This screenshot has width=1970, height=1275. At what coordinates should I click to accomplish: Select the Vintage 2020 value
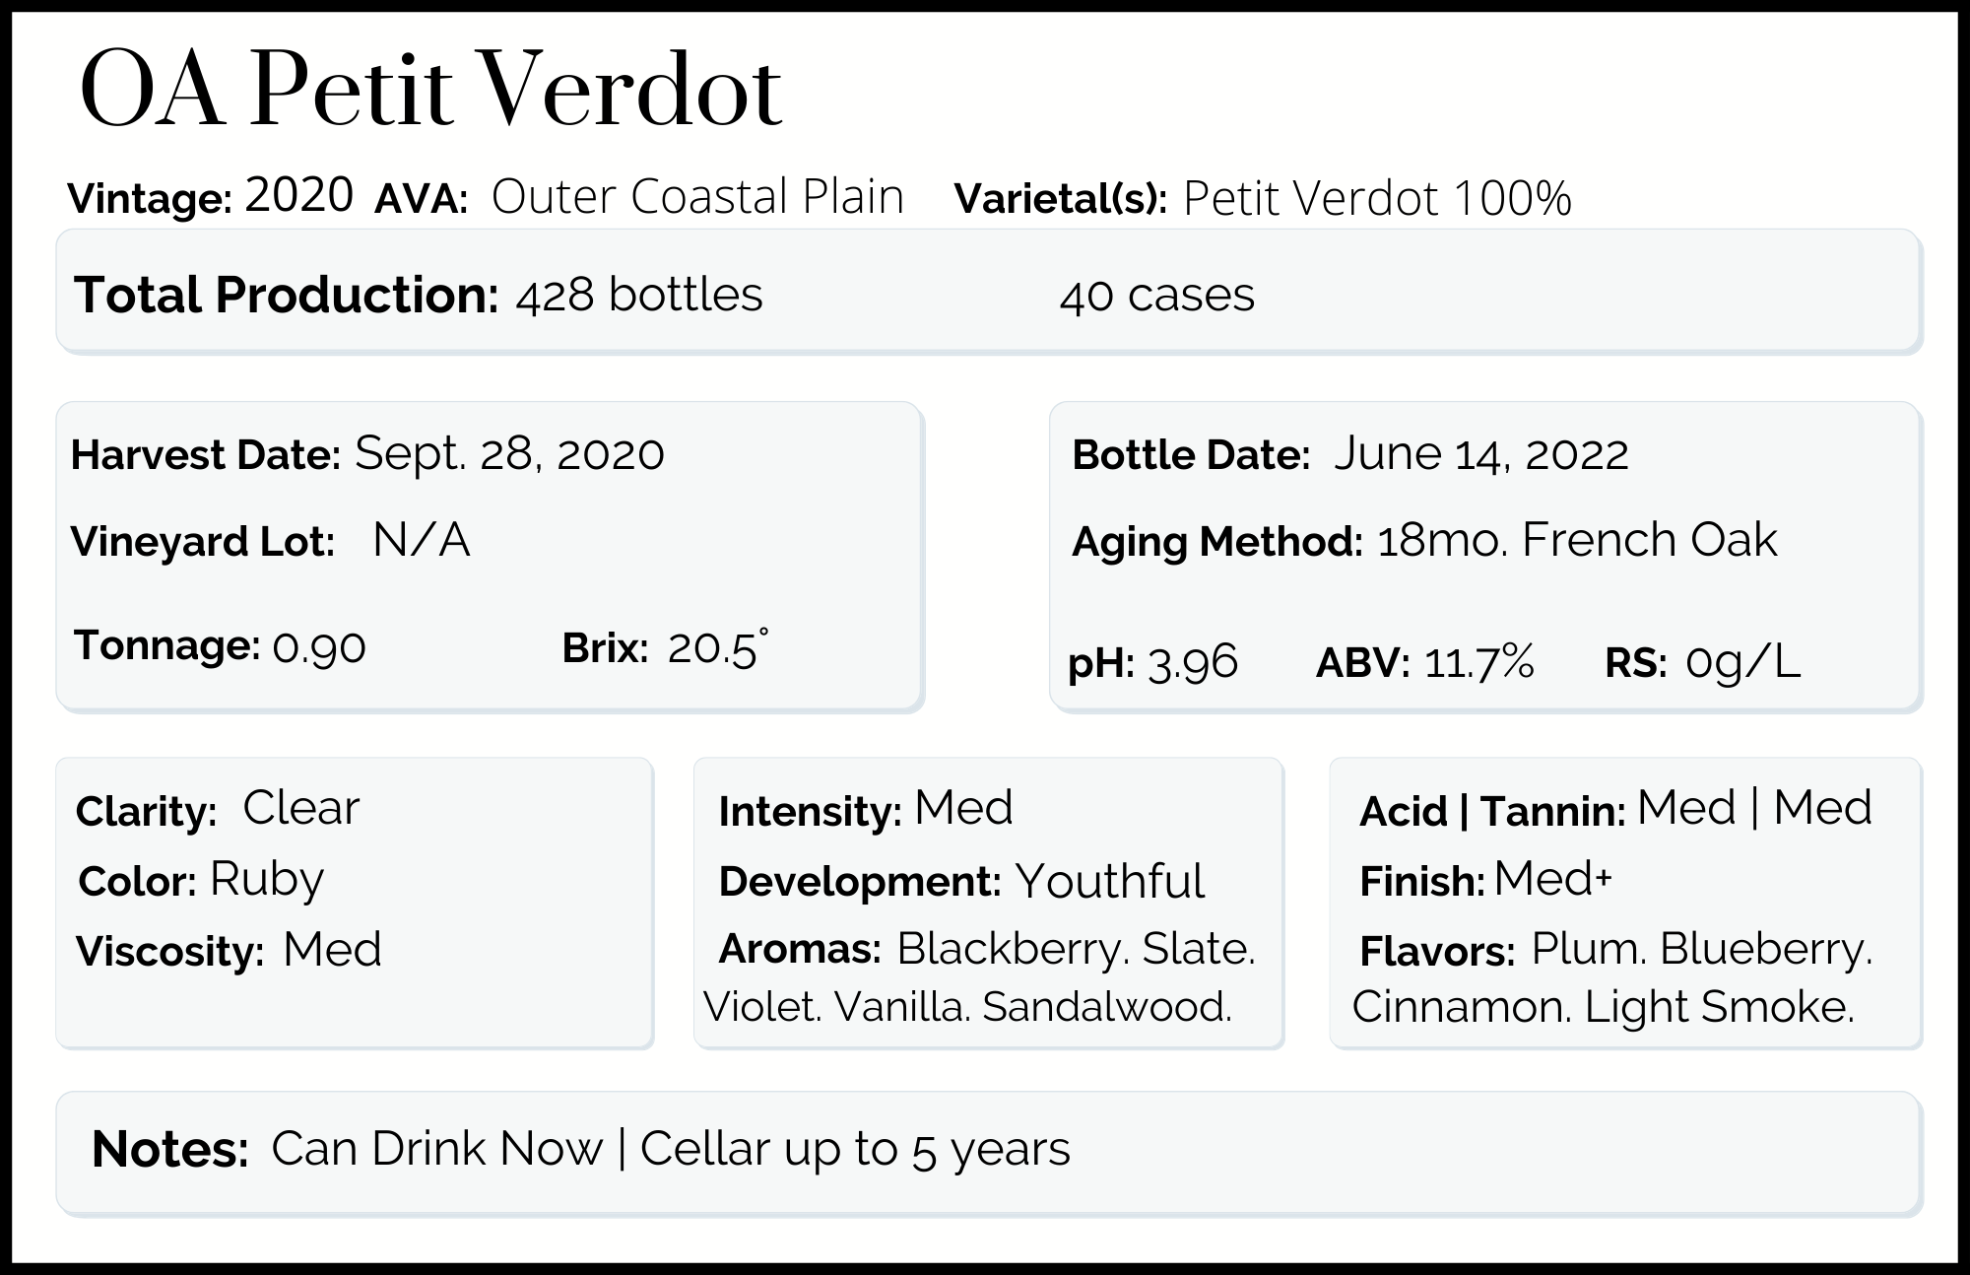coord(299,195)
